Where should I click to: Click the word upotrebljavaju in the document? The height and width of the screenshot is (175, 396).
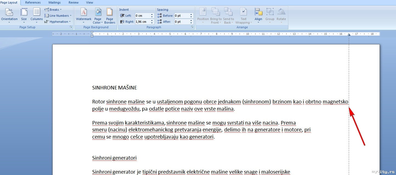click(161, 137)
